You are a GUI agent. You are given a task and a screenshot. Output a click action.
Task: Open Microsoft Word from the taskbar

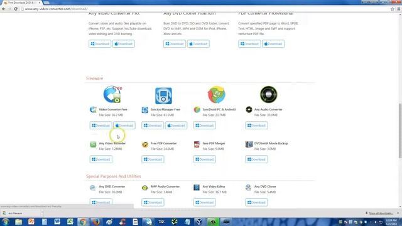(x=57, y=222)
